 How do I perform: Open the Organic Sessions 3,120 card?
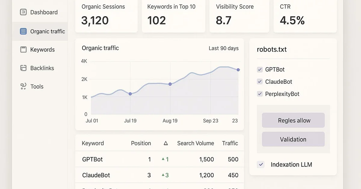(106, 16)
